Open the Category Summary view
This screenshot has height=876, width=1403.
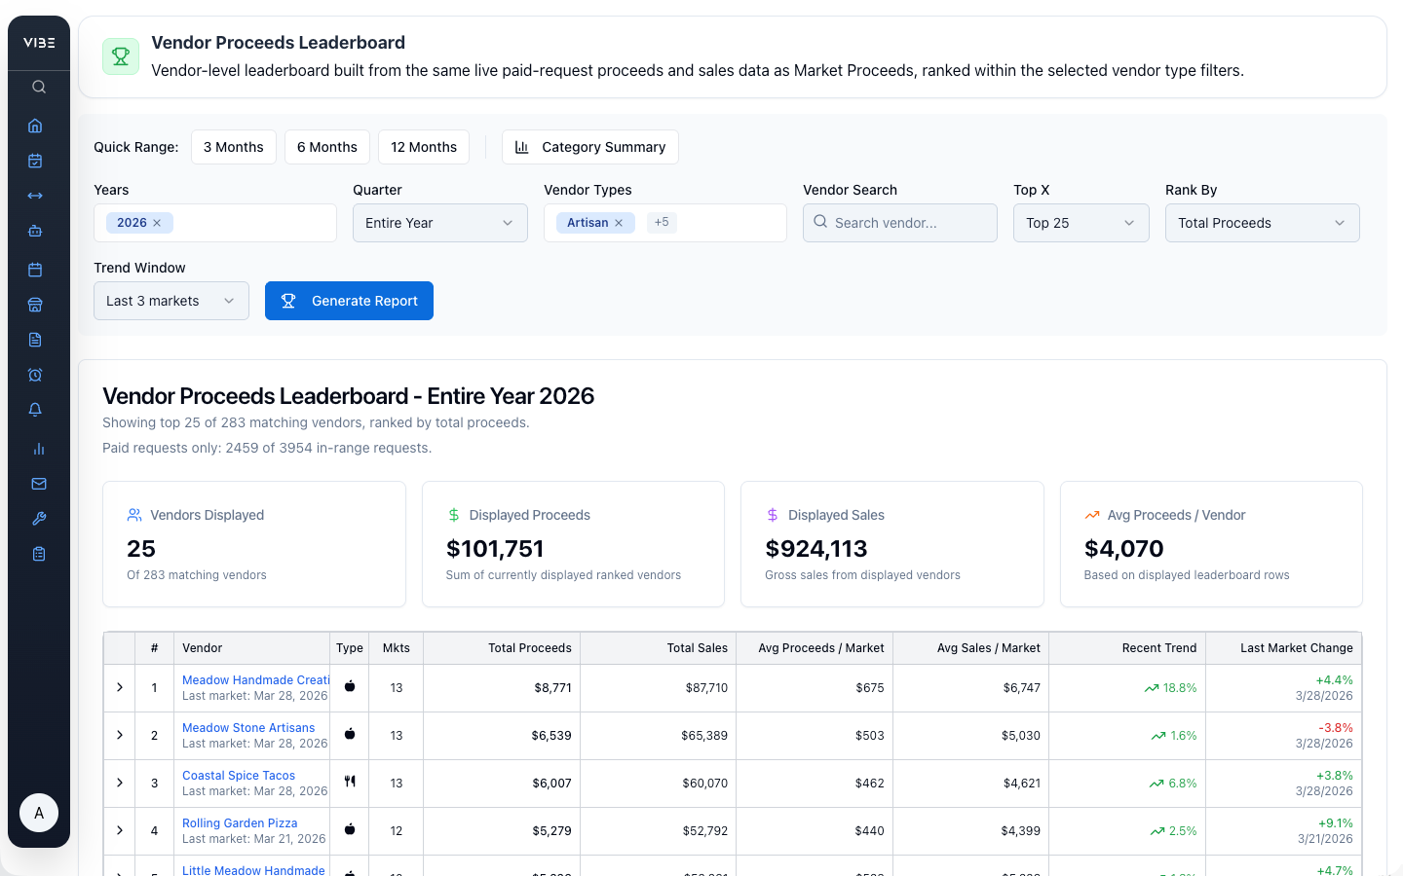(589, 147)
